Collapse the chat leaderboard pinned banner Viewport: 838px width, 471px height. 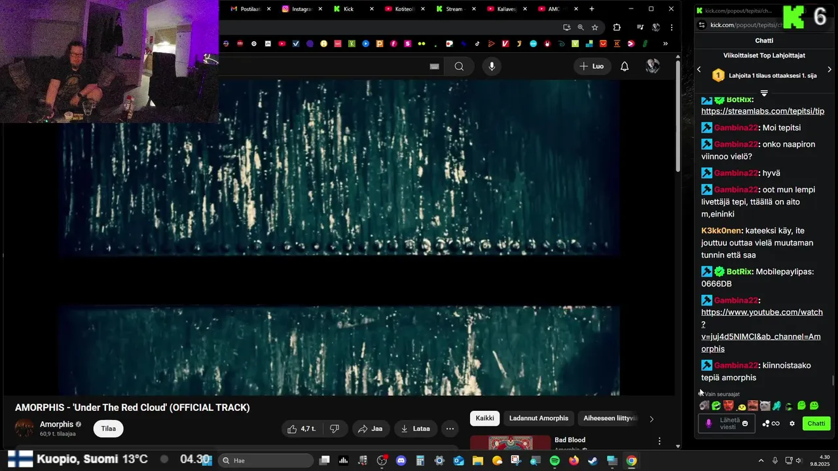tap(764, 94)
